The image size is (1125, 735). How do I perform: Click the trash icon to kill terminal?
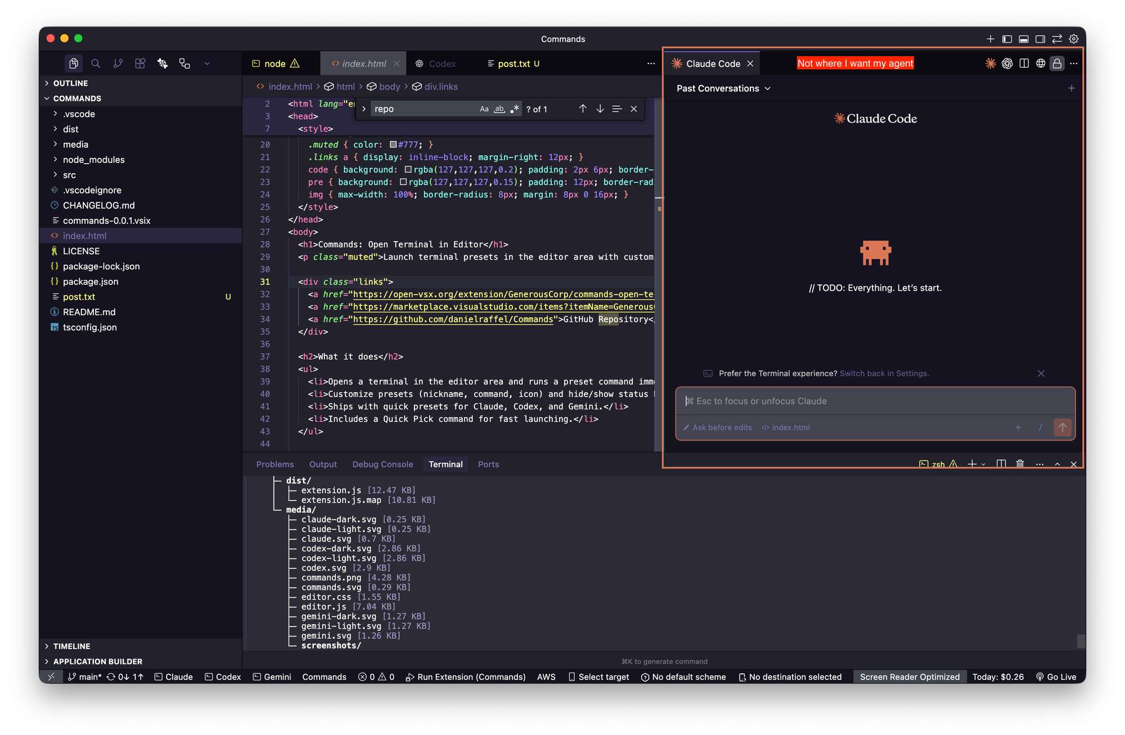tap(1020, 464)
